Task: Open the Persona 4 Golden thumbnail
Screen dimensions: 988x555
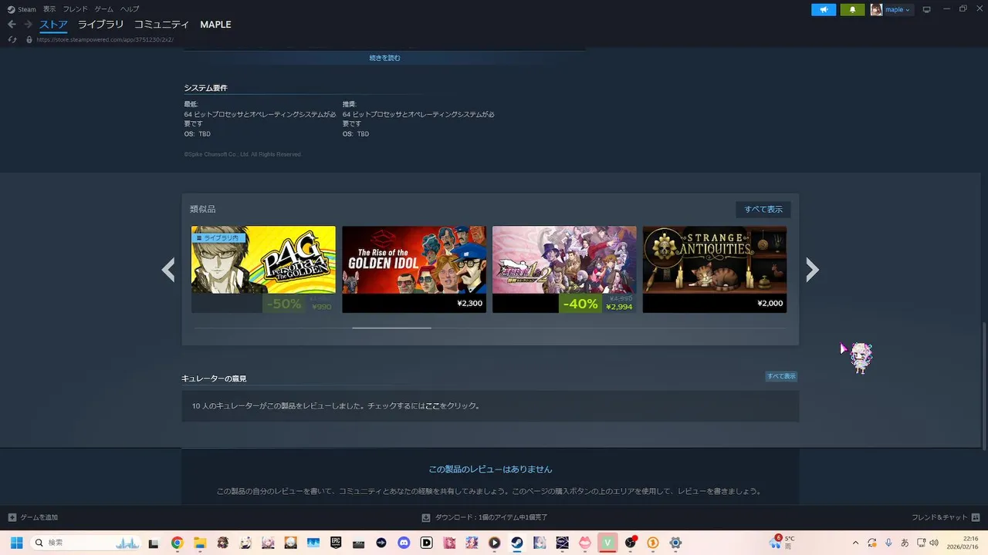Action: click(263, 259)
